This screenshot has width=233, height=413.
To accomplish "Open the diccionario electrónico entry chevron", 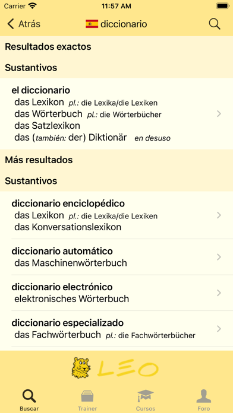I will point(219,293).
